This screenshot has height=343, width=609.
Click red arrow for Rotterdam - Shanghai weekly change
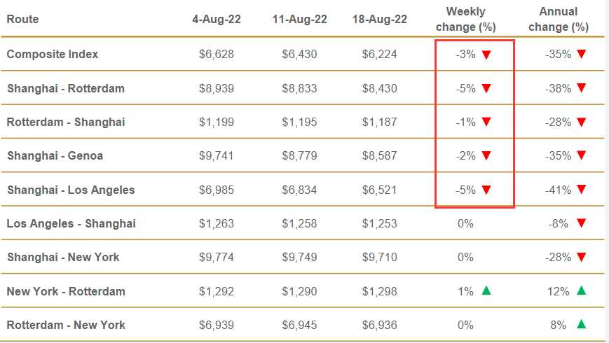click(x=486, y=122)
